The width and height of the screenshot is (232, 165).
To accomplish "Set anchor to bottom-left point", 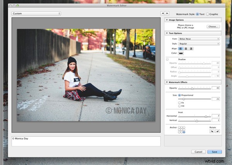I will tap(179, 132).
